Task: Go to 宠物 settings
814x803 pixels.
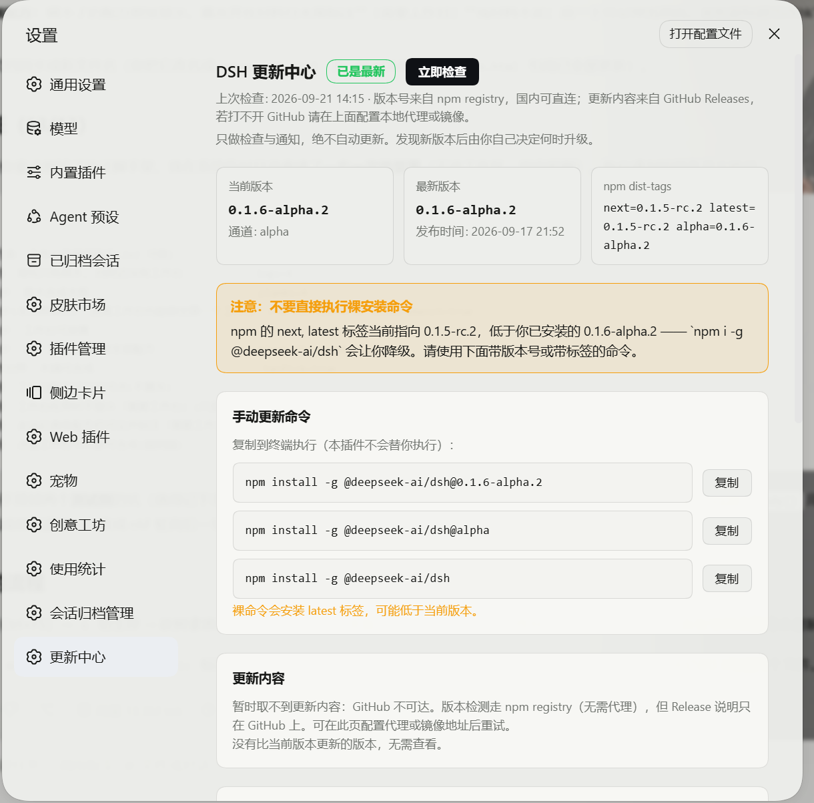Action: click(96, 481)
